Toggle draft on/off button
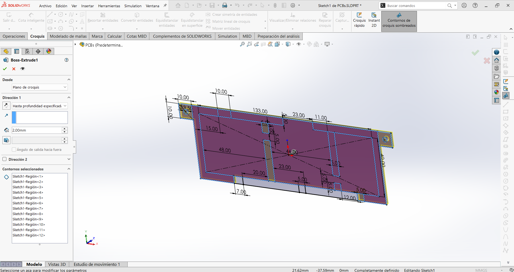The image size is (514, 272). [6, 140]
